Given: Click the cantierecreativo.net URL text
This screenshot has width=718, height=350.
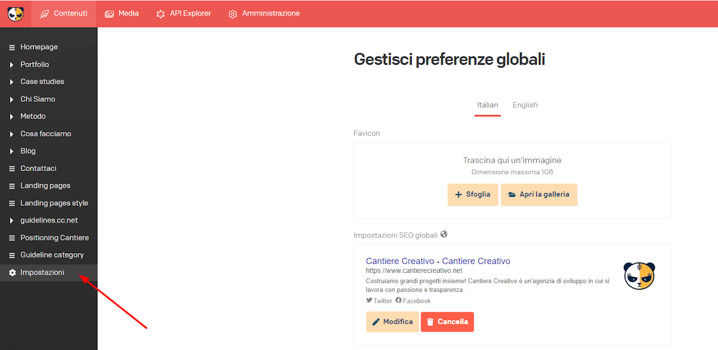Looking at the screenshot, I should click(414, 271).
